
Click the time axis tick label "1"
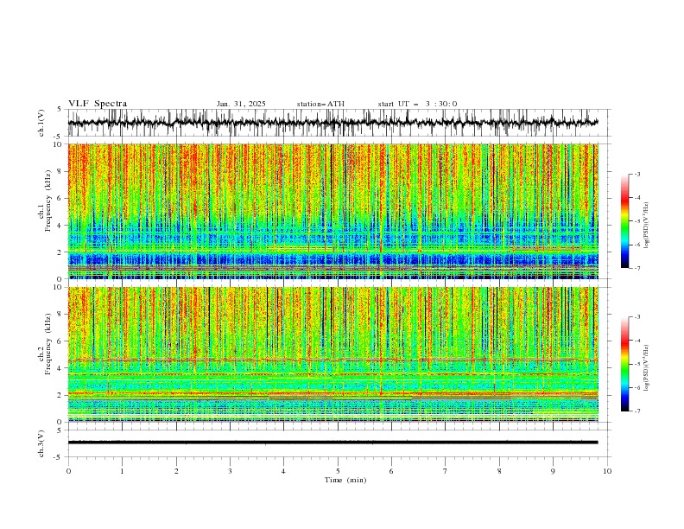pyautogui.click(x=122, y=471)
